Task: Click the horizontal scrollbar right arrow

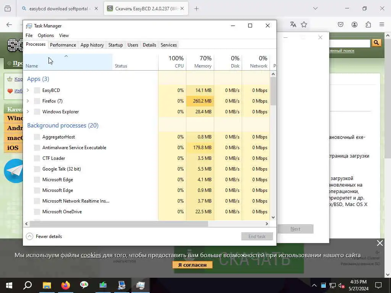Action: [267, 224]
